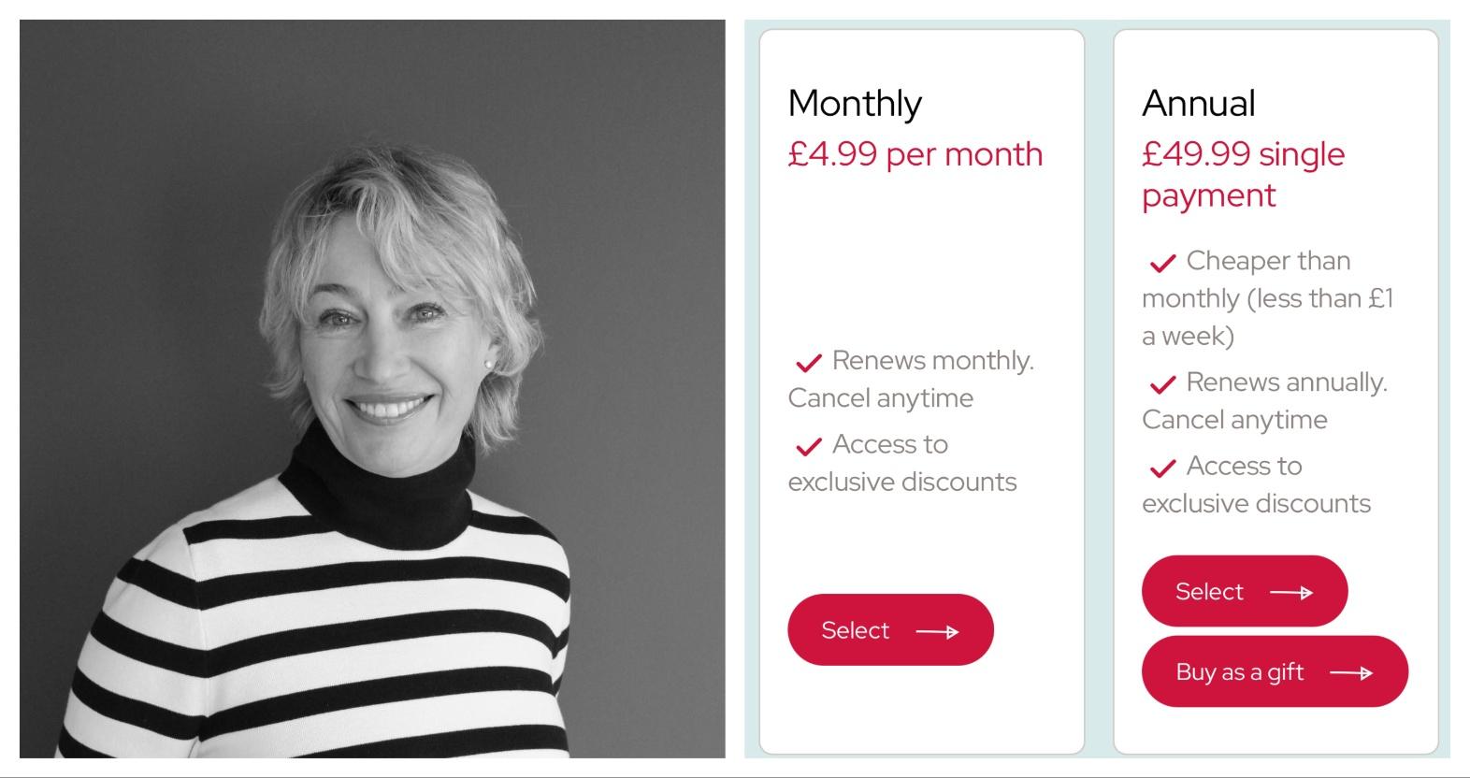Click Annual plan's exclusive discounts checkmark
1470x778 pixels.
(1162, 468)
